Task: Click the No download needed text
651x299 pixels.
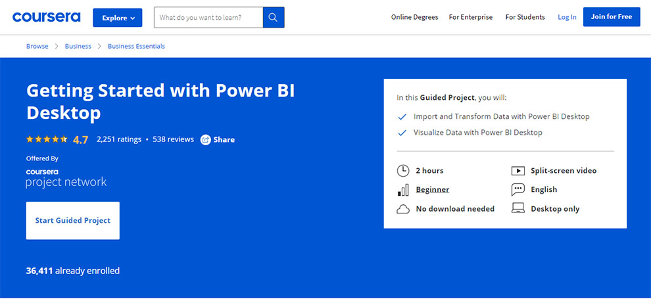Action: [455, 209]
